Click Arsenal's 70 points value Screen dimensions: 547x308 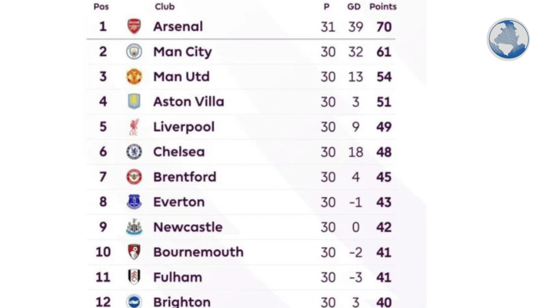click(x=384, y=26)
